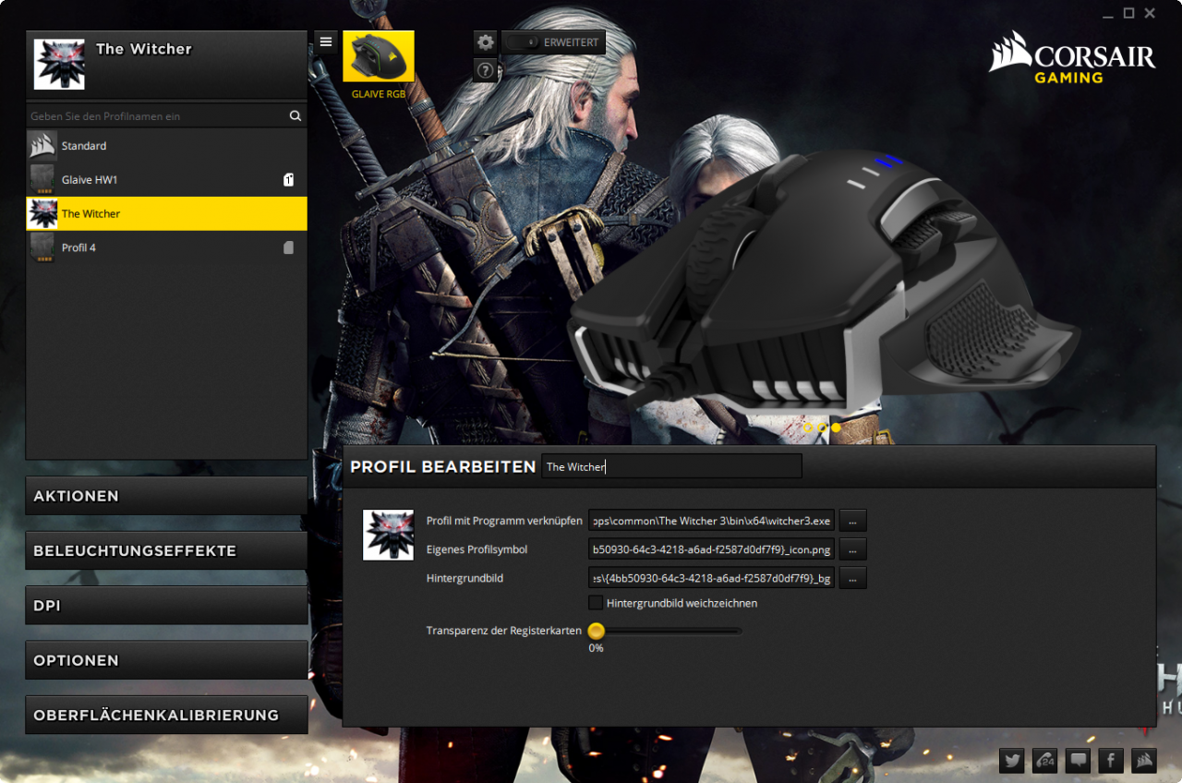The width and height of the screenshot is (1182, 783).
Task: Select the Standard profile
Action: pyautogui.click(x=166, y=146)
